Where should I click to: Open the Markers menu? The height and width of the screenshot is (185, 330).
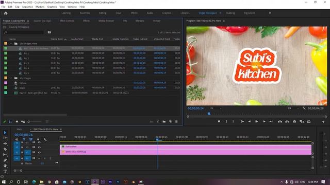(40, 7)
